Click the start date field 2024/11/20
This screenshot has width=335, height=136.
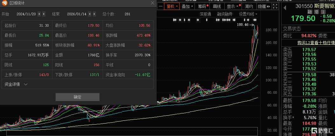tap(26, 14)
